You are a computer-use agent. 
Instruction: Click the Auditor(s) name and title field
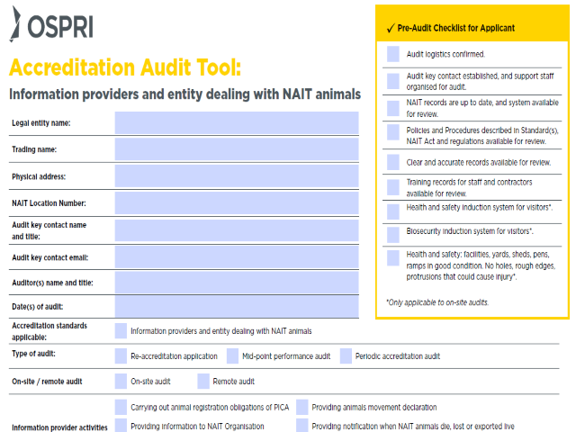point(237,282)
